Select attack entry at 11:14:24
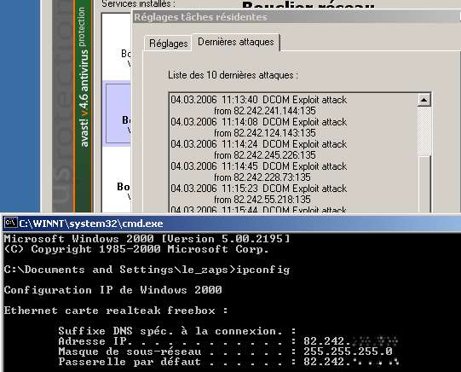The width and height of the screenshot is (461, 372). [259, 144]
